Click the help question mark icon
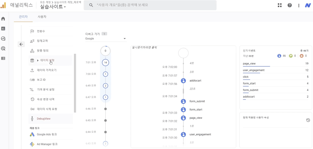 point(290,5)
